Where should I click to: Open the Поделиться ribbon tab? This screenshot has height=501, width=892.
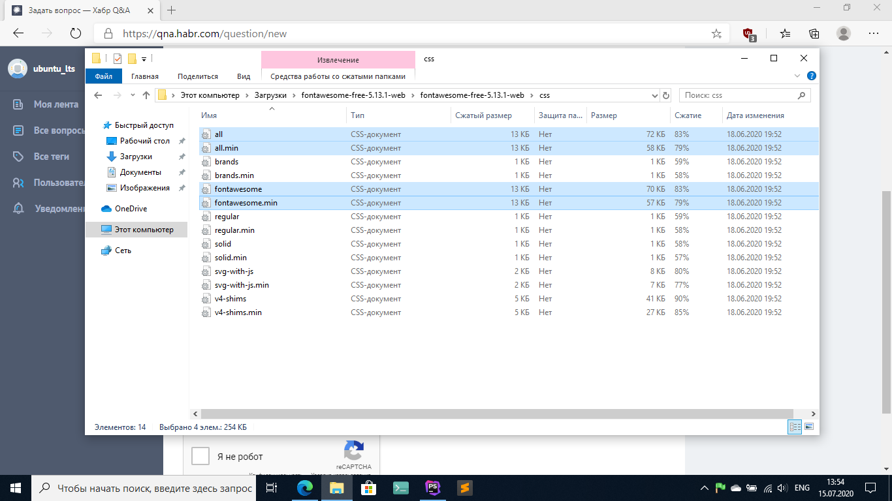[x=198, y=76]
